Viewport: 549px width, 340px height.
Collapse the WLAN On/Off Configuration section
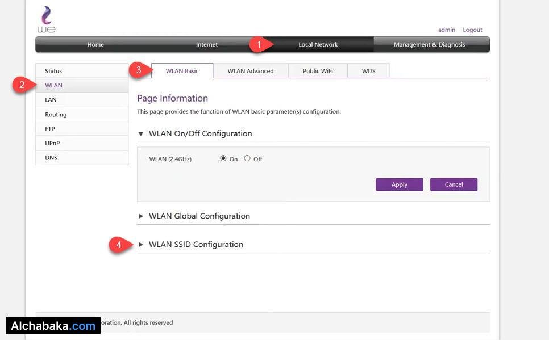click(141, 134)
